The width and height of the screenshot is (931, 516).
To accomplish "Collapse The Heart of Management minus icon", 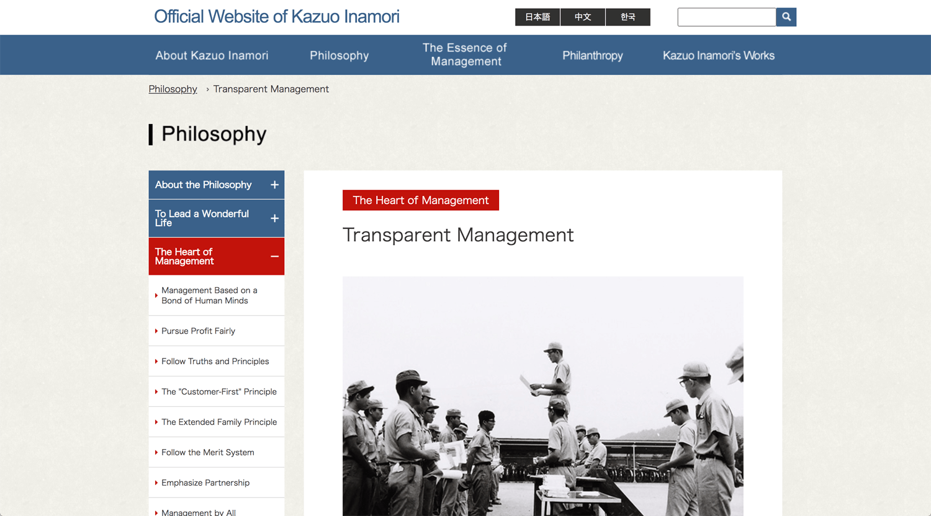I will click(274, 257).
